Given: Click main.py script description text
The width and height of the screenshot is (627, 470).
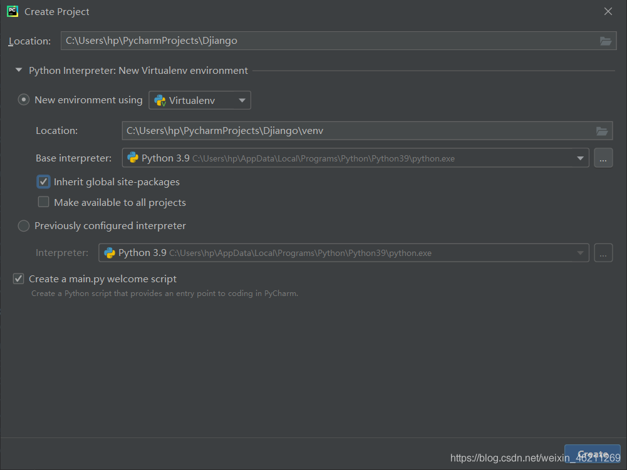Looking at the screenshot, I should click(165, 294).
